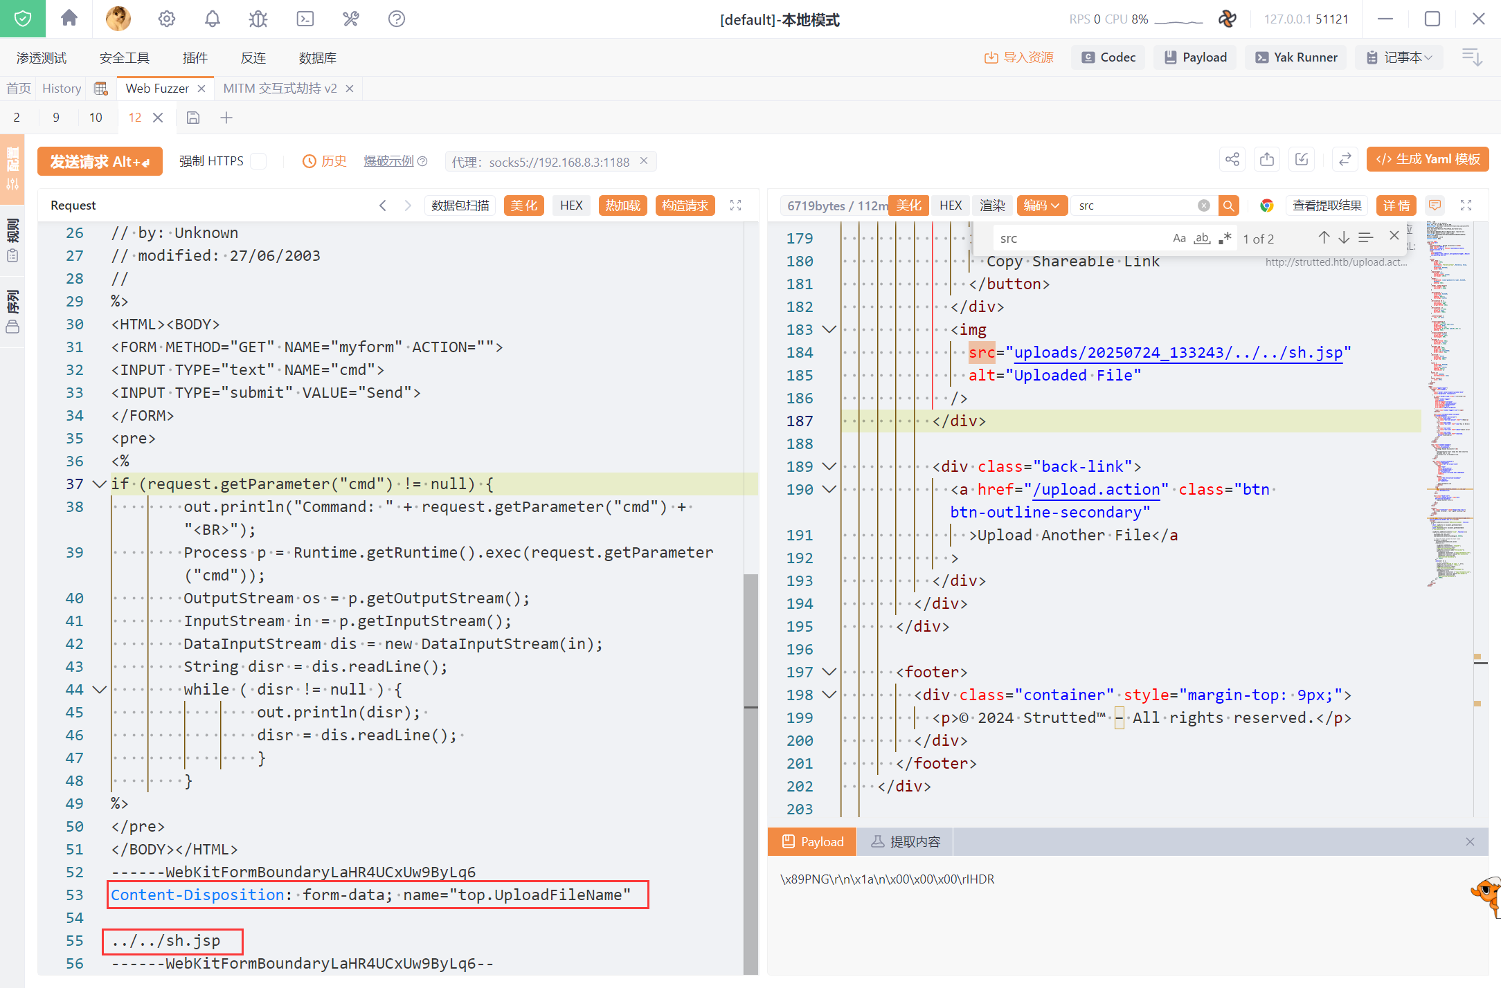Click the 发送请求 send button
Viewport: 1501px width, 988px height.
point(100,161)
